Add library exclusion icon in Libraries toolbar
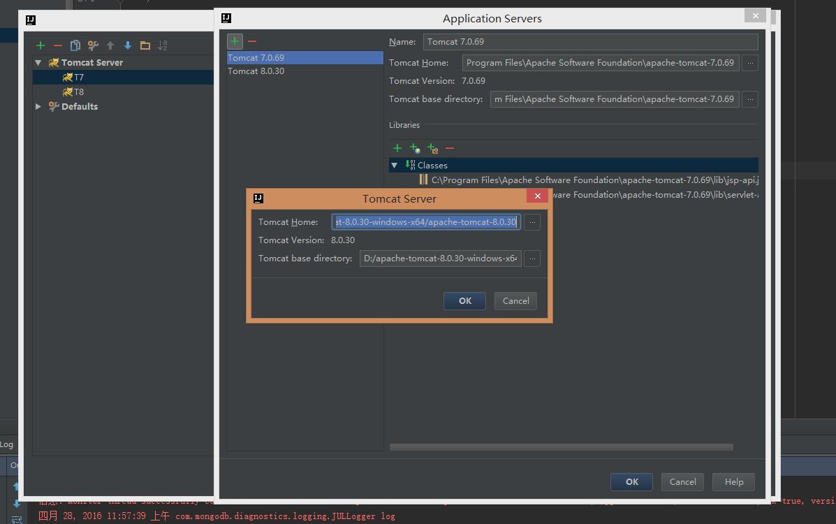Screen dimensions: 836x524 pyautogui.click(x=432, y=148)
